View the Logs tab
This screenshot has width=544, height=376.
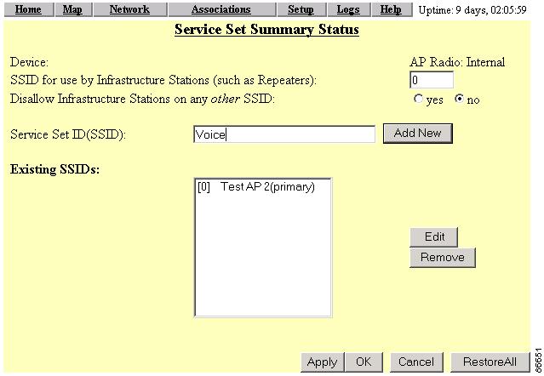pos(347,9)
